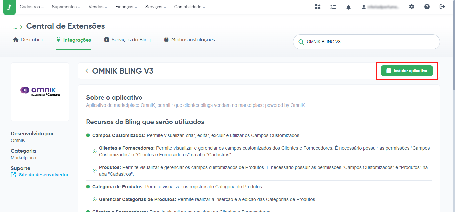Click the OmniK logo thumbnail
Viewport: 455px width, 212px height.
click(x=40, y=91)
